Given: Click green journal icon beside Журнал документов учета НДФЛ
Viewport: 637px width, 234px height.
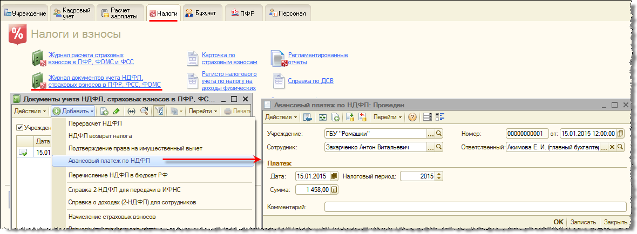Looking at the screenshot, I should [38, 81].
